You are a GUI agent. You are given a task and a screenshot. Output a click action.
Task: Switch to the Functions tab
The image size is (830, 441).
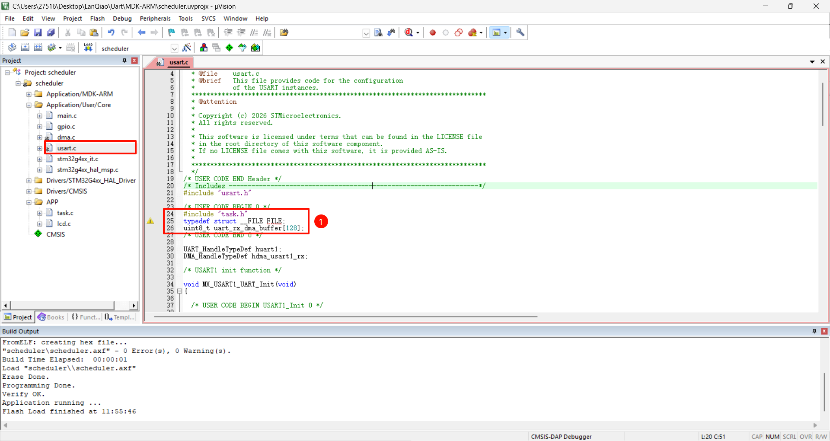[86, 317]
